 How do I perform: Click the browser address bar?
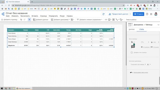pos(67,5)
